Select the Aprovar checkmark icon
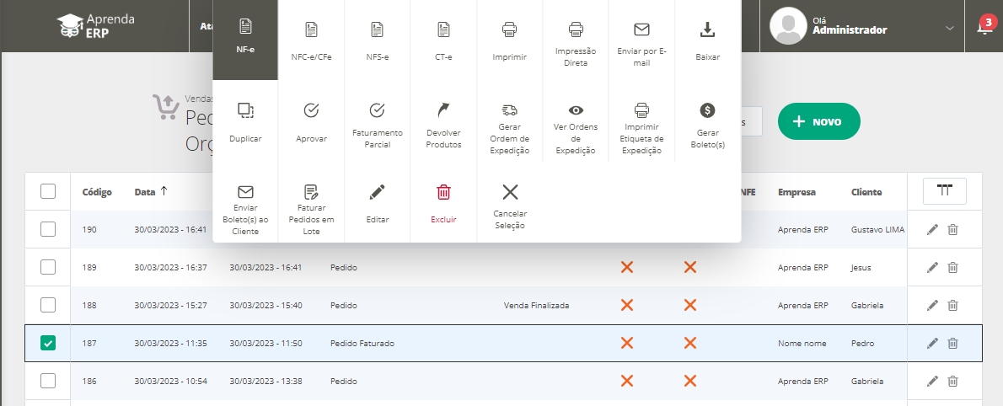This screenshot has height=406, width=1003. coord(311,110)
